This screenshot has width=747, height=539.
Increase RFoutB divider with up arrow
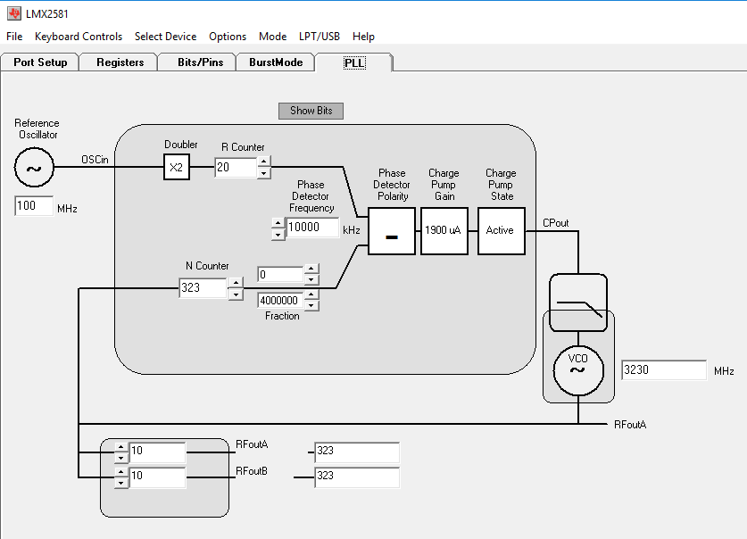point(121,472)
